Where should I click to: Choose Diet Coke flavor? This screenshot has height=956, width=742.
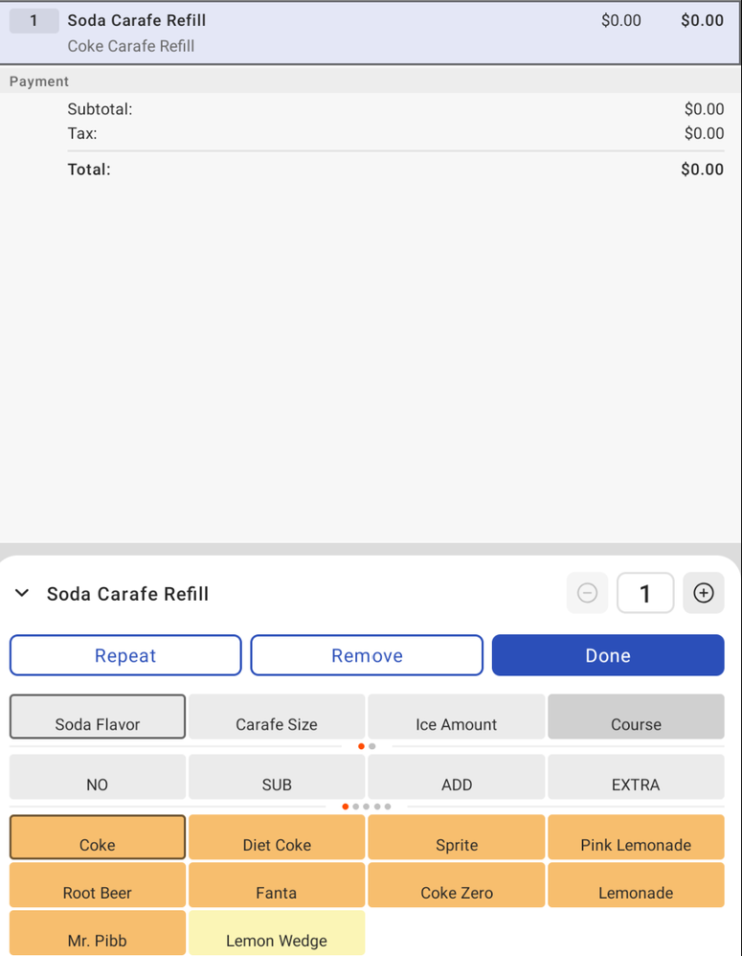[277, 837]
